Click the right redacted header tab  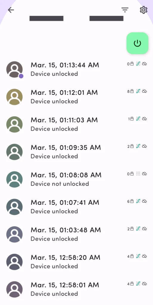click(106, 18)
